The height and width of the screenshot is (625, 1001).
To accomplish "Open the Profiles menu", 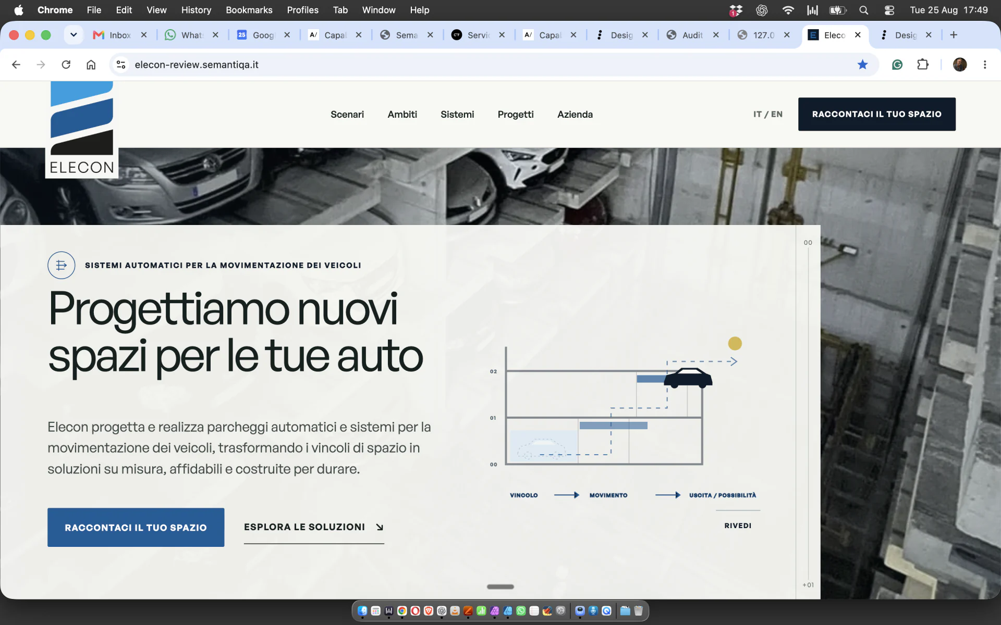I will pyautogui.click(x=302, y=10).
